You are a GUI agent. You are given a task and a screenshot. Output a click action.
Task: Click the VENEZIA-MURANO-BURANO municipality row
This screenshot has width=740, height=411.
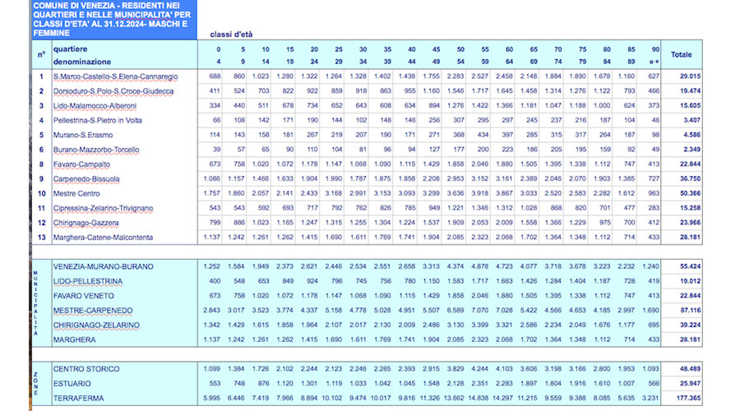[x=103, y=266]
